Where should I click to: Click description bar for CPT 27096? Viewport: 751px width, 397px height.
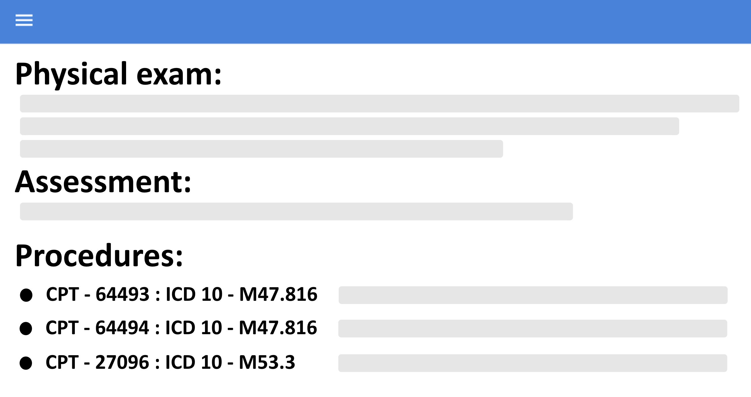pos(533,363)
